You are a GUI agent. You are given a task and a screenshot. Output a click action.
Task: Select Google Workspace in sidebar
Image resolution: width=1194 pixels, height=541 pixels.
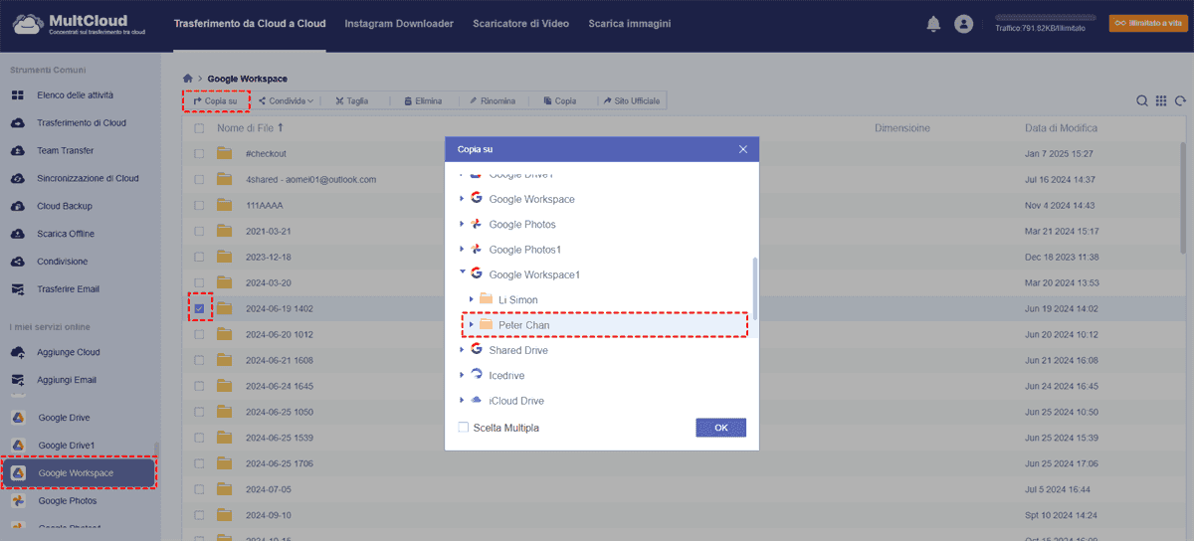click(x=78, y=473)
